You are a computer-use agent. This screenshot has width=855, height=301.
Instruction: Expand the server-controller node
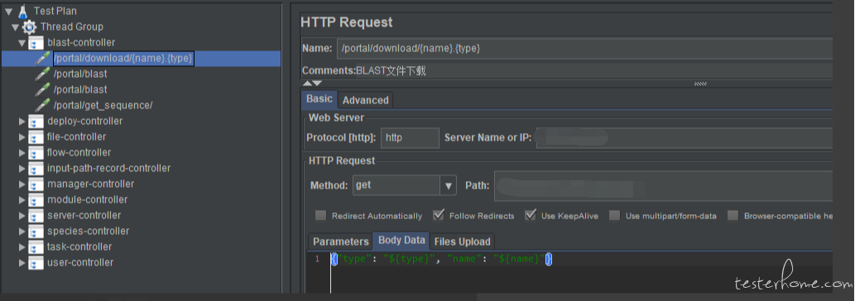[22, 216]
